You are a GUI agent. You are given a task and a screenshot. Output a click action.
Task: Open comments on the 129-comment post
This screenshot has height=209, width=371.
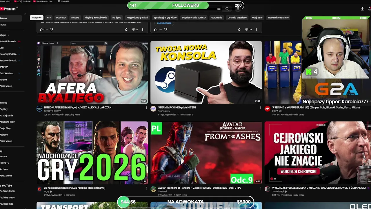(x=248, y=30)
